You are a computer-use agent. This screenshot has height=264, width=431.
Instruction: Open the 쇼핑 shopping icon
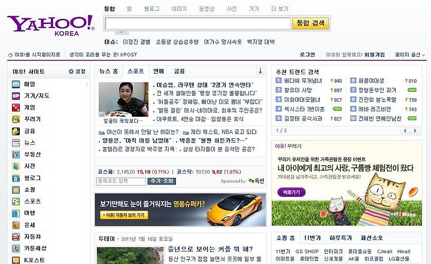click(16, 190)
